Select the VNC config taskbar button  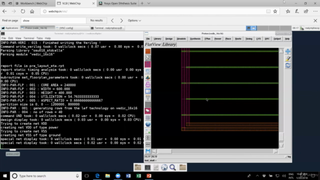[x=72, y=28]
